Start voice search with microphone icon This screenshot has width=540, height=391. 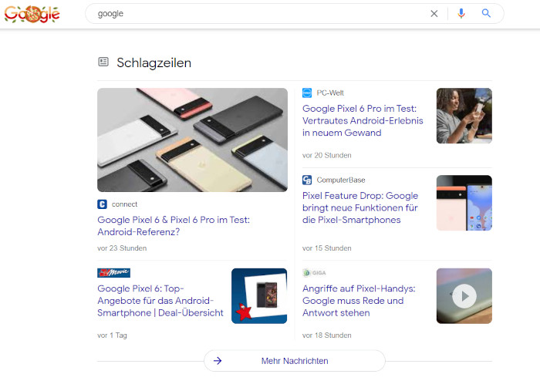tap(461, 14)
